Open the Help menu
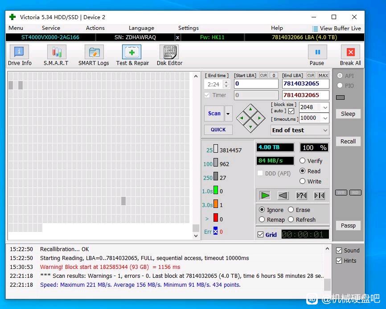The width and height of the screenshot is (386, 309). click(x=277, y=28)
